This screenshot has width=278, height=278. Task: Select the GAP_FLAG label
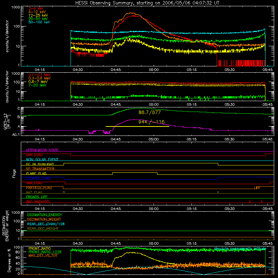(x=34, y=155)
